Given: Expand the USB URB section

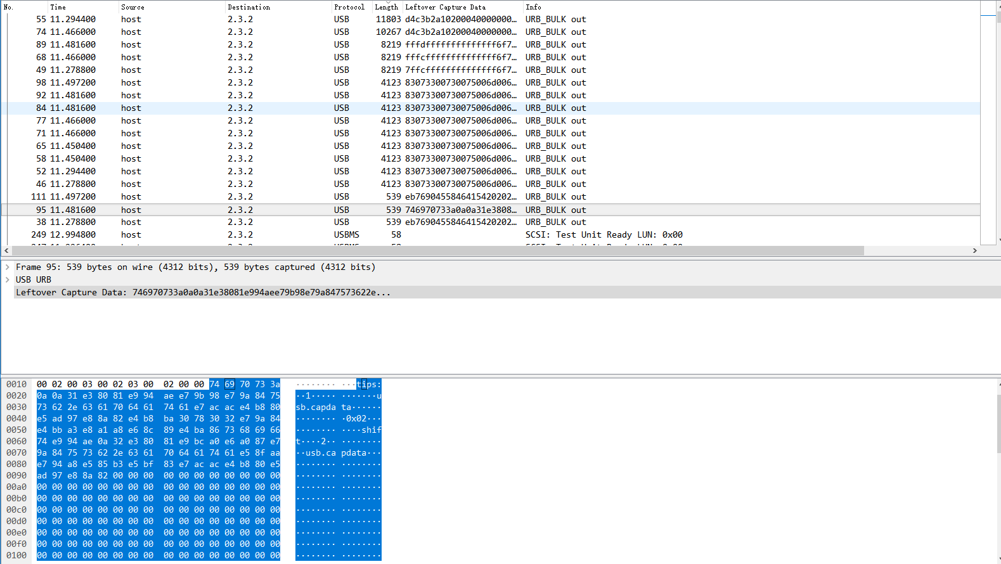Looking at the screenshot, I should (8, 280).
